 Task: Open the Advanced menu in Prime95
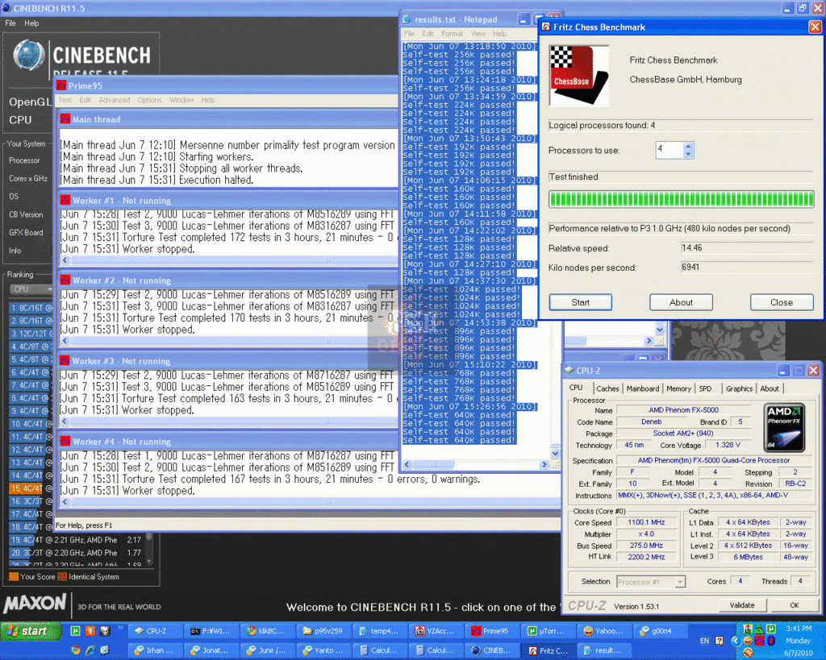tap(114, 100)
